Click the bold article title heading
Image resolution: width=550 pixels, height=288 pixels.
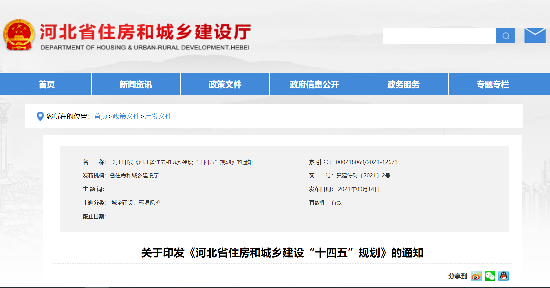282,253
